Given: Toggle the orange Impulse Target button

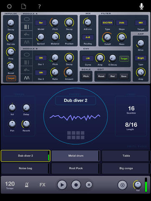Looking at the screenshot, I should pyautogui.click(x=11, y=78).
